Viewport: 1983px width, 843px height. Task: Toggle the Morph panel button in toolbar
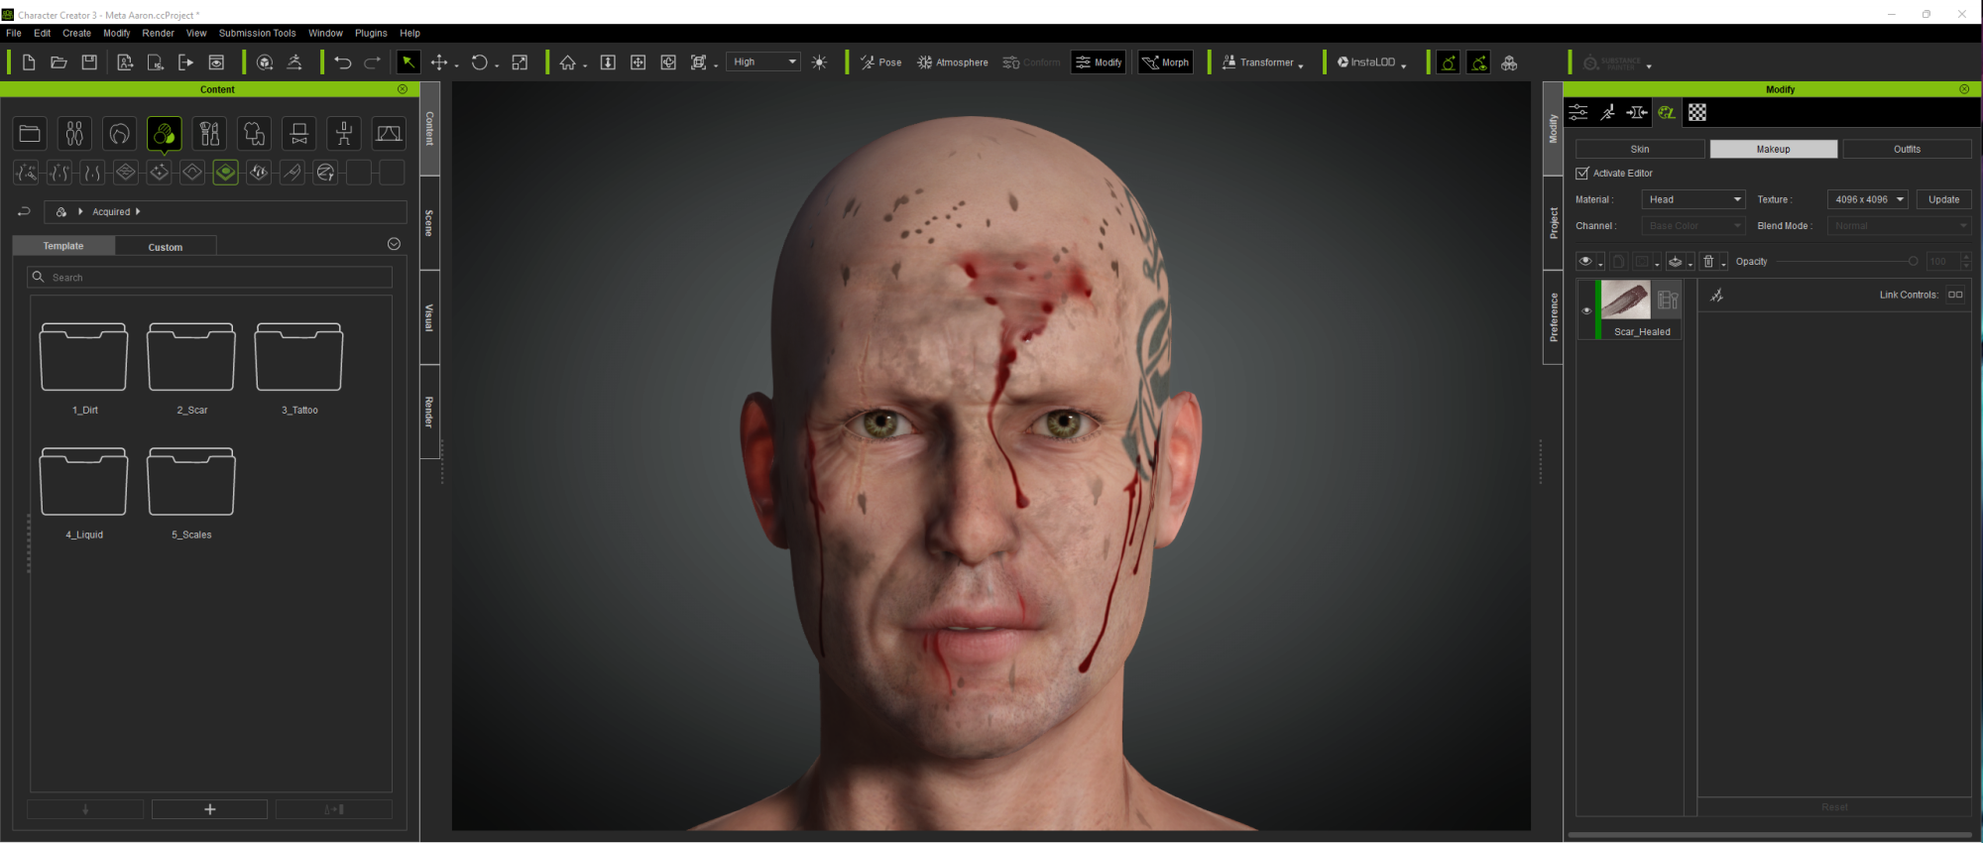pyautogui.click(x=1165, y=62)
